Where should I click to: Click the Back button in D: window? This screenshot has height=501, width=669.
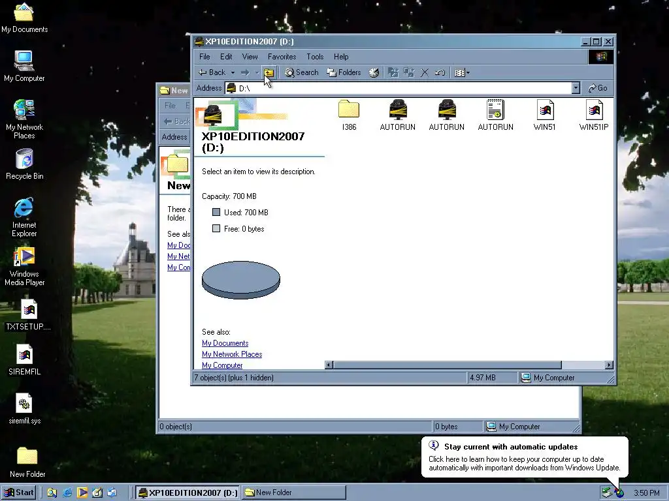click(212, 72)
